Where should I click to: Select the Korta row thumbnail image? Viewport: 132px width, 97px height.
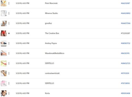tap(4, 93)
